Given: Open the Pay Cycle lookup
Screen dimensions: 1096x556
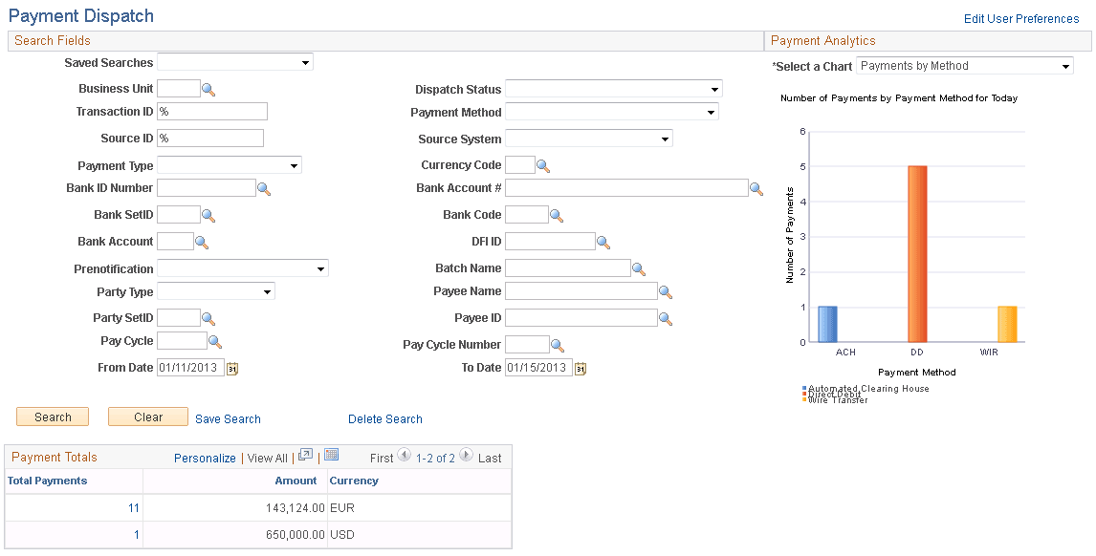Looking at the screenshot, I should click(213, 340).
